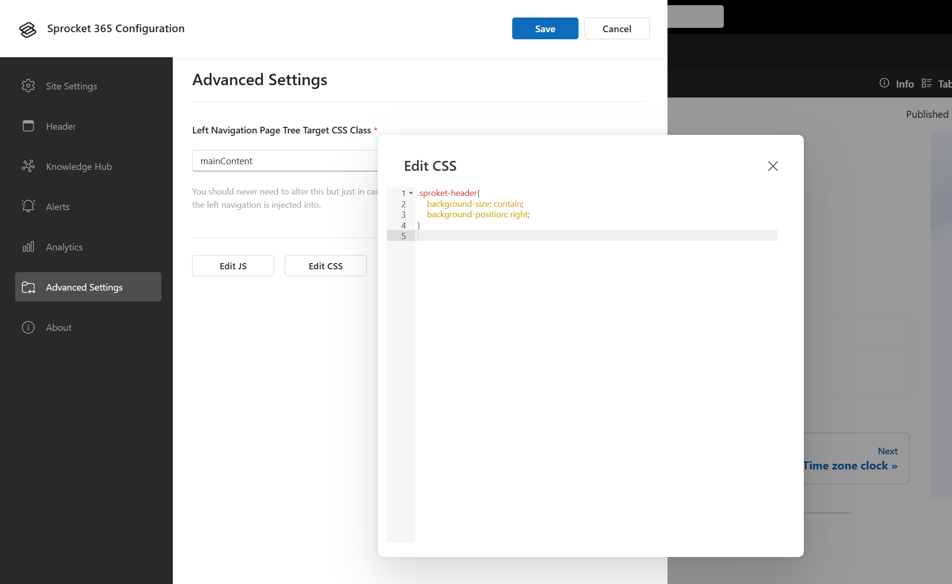The width and height of the screenshot is (952, 584).
Task: Click the background-position: right line
Action: click(478, 214)
